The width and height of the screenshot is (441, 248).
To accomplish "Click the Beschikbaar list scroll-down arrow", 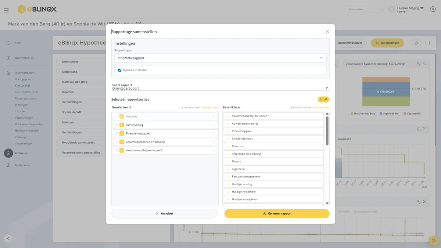I will (x=327, y=204).
